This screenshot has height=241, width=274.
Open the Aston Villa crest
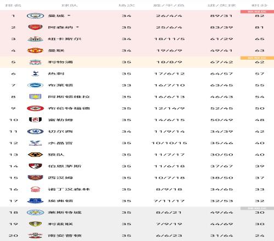pos(35,97)
